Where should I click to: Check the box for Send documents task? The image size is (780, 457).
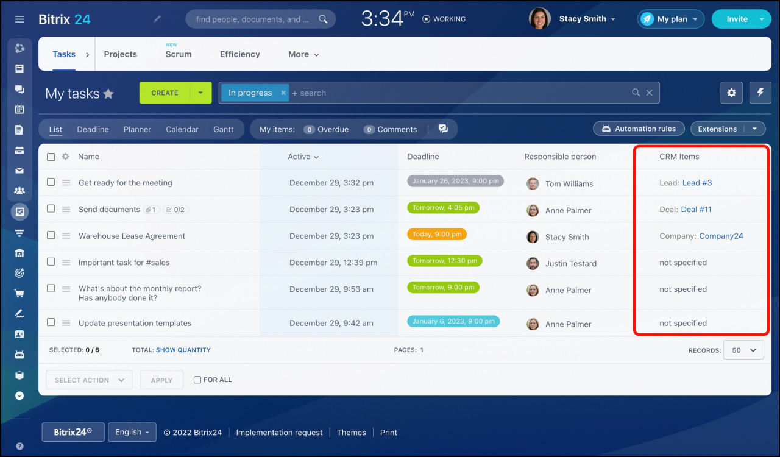(x=51, y=208)
